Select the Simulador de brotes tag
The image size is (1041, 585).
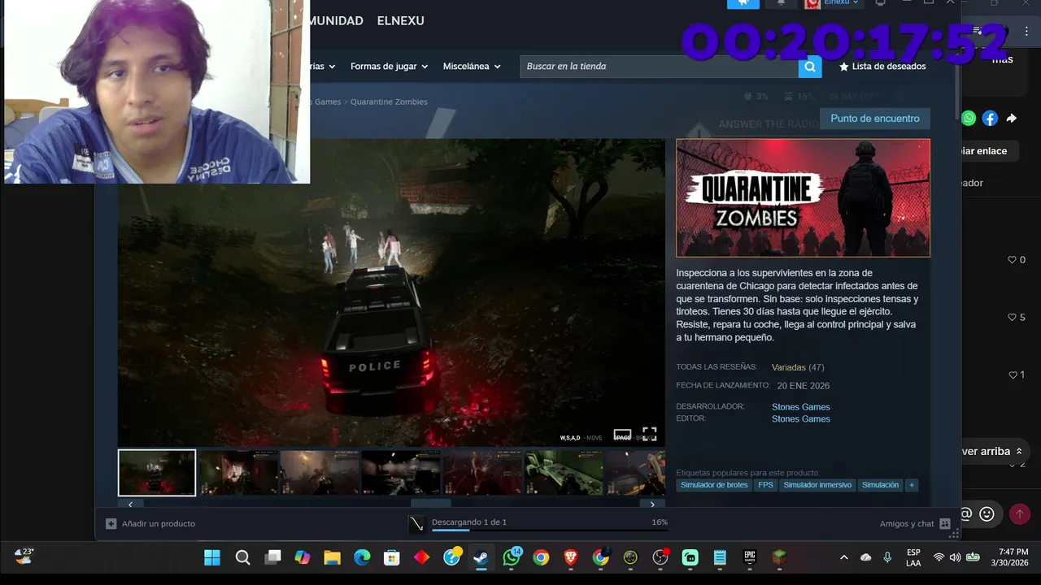(714, 485)
